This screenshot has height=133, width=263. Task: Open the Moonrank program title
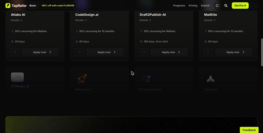point(83,90)
